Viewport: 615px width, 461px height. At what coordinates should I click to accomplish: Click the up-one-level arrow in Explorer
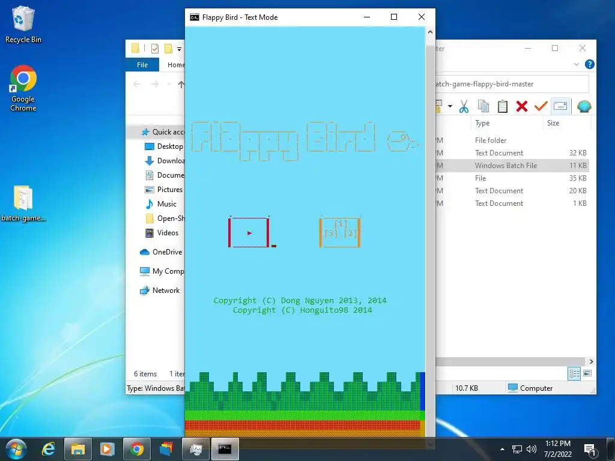181,84
